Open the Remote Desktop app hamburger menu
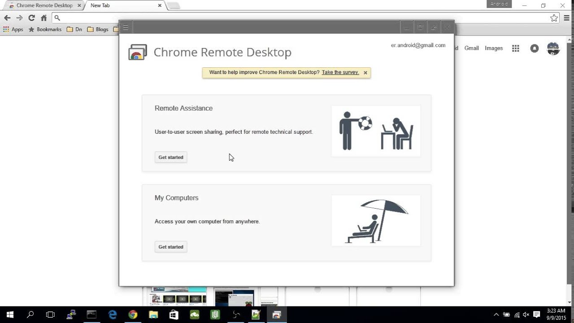 coord(126,27)
